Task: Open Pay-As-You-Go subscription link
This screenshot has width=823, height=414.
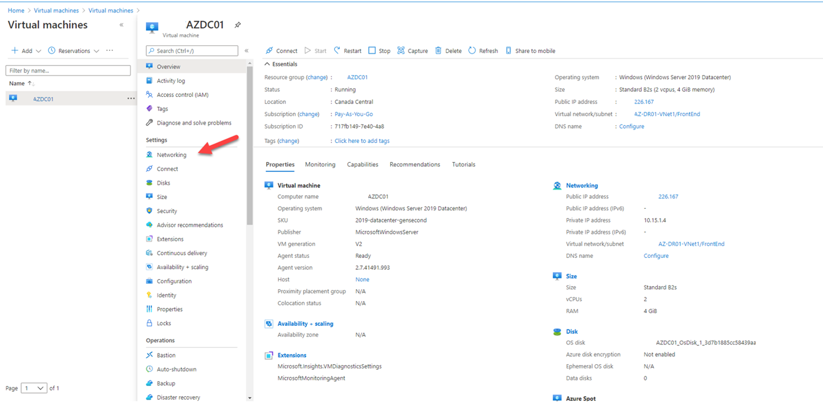Action: (x=354, y=114)
